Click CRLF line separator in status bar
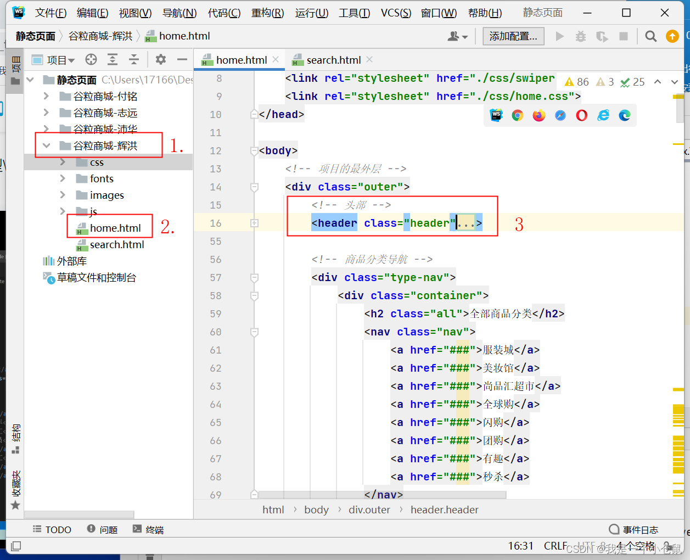 [556, 546]
